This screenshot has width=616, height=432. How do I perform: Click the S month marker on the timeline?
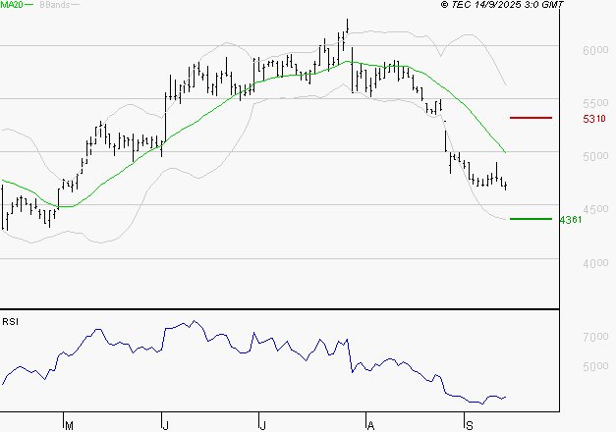click(x=468, y=424)
